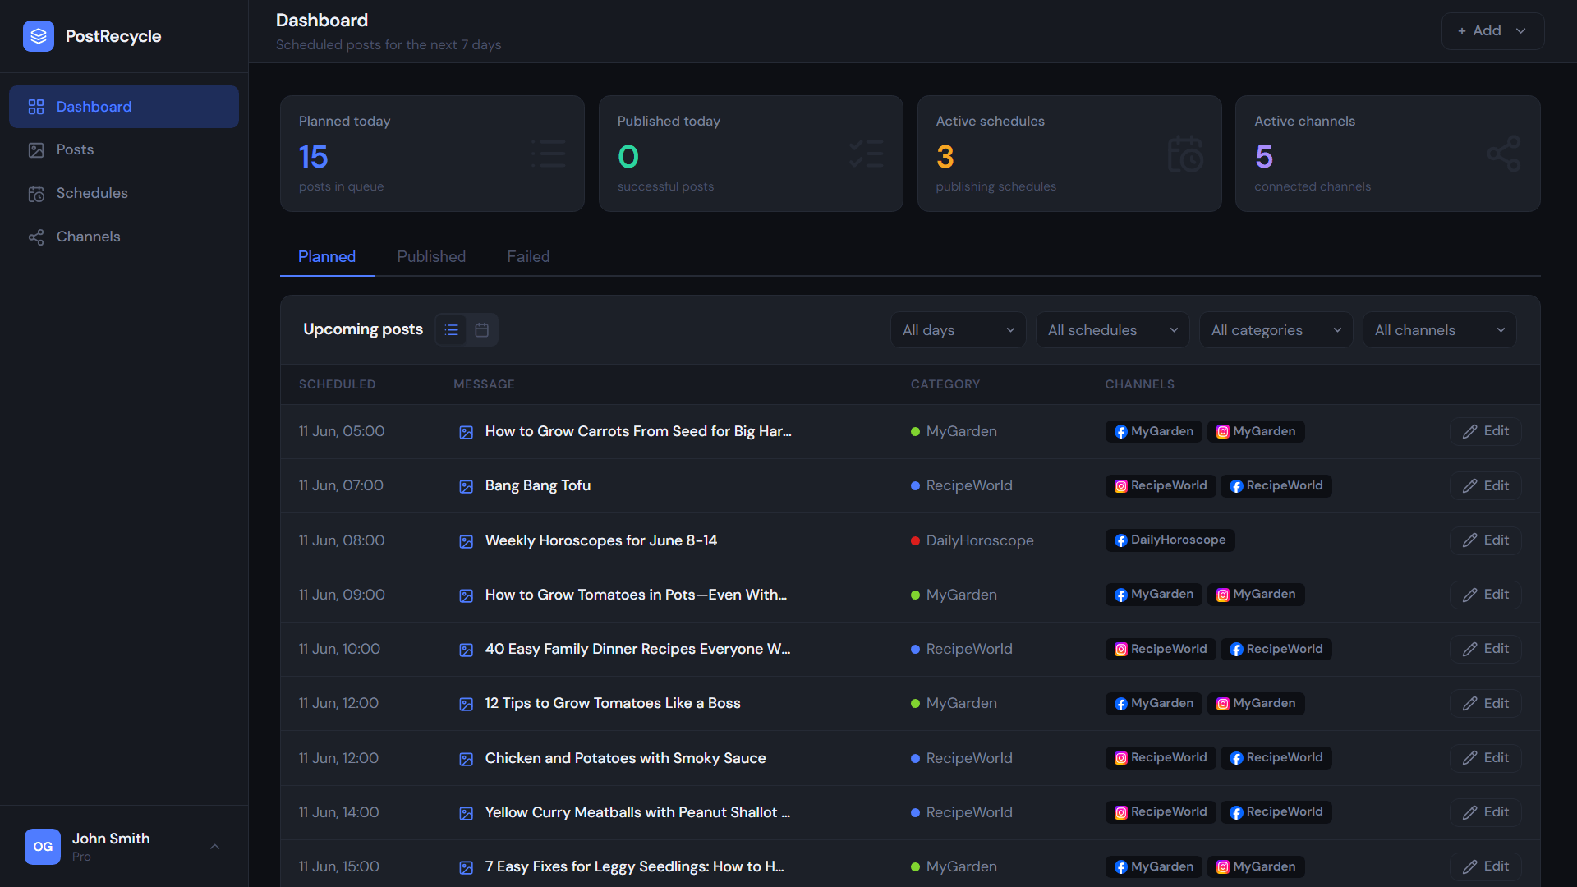Click scheduled time 11 Jun, 14:00
The image size is (1577, 887).
tap(338, 811)
